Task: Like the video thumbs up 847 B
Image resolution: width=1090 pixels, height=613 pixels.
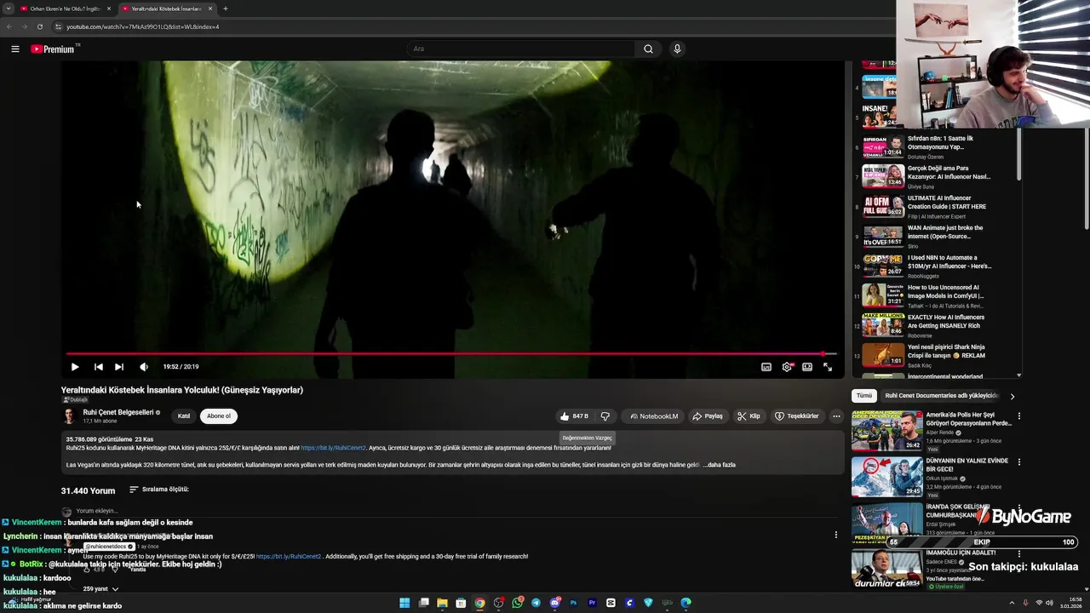Action: click(575, 416)
